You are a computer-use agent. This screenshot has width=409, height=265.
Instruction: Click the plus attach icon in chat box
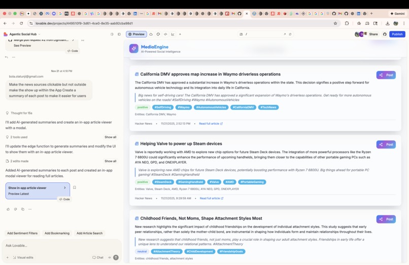tap(7, 257)
